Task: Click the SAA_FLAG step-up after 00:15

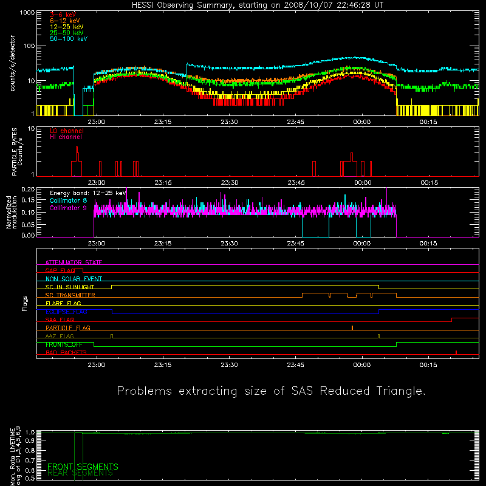Action: (452, 320)
